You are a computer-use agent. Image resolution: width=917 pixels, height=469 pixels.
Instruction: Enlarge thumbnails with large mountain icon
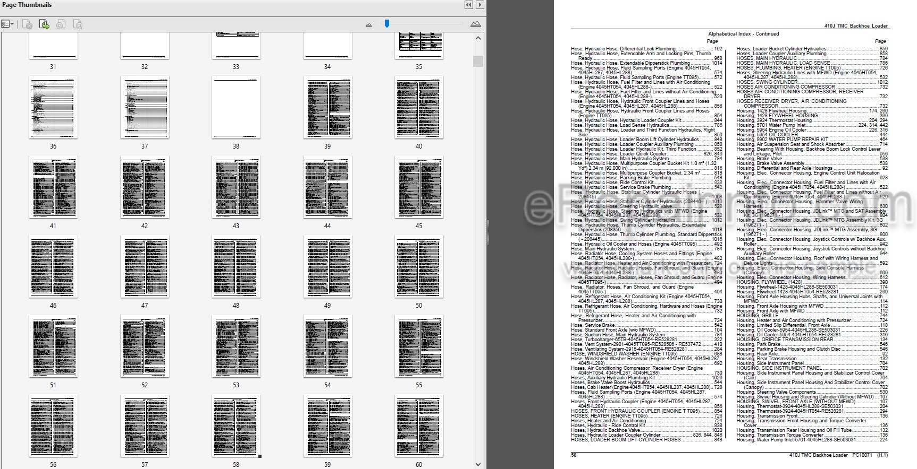(x=476, y=24)
